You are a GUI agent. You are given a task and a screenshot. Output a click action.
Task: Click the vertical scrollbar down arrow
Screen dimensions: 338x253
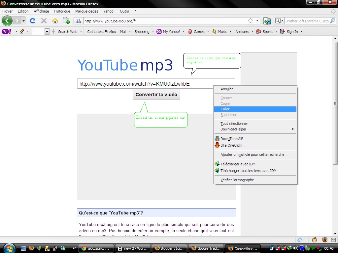point(335,234)
